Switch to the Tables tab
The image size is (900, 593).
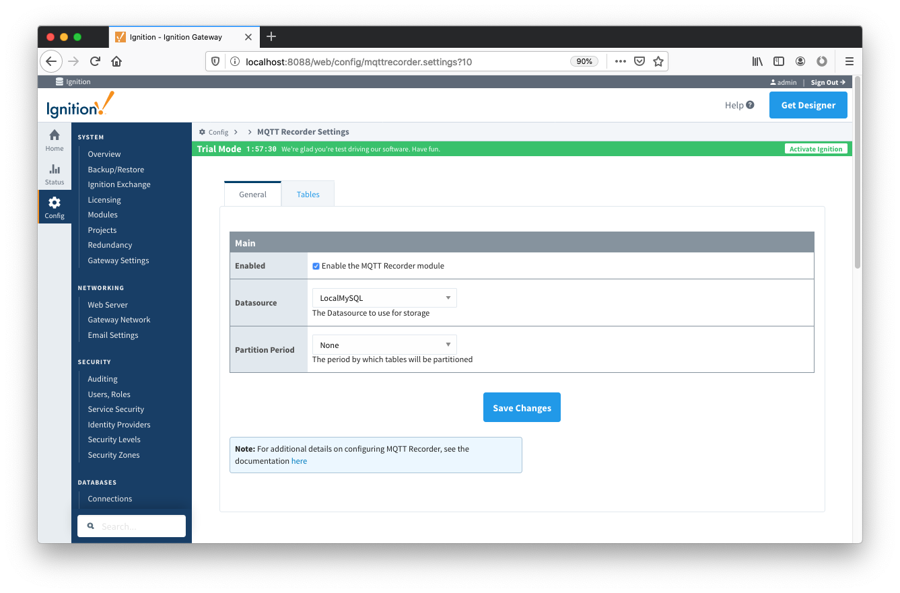coord(308,194)
